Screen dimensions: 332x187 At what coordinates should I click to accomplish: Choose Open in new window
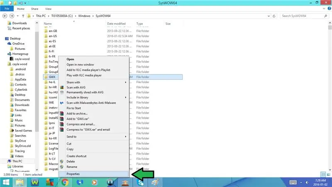coord(94,65)
